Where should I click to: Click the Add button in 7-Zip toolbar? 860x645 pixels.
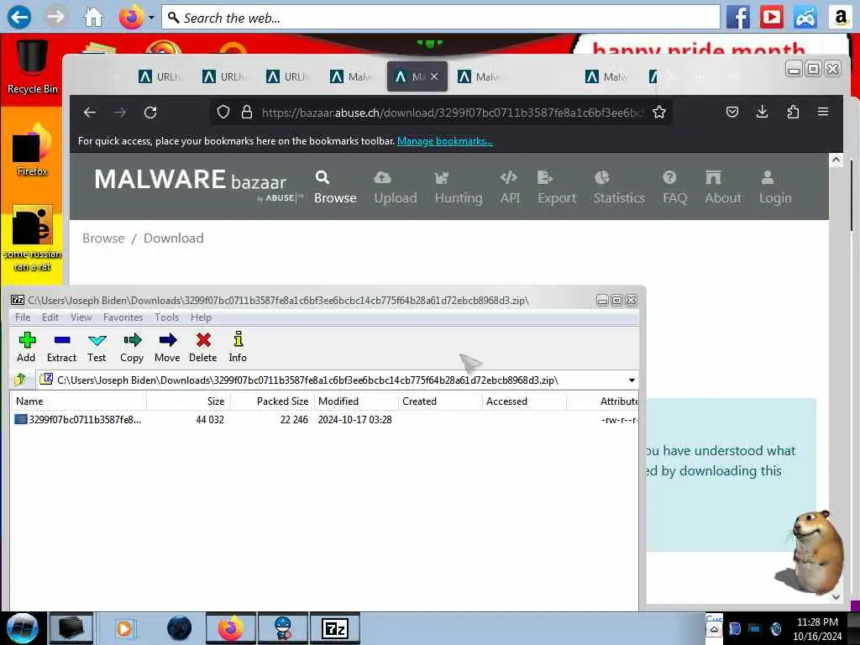[26, 347]
